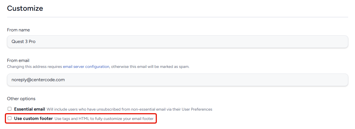Click the From name input field
Screen dimensions: 355x129
(x=177, y=42)
